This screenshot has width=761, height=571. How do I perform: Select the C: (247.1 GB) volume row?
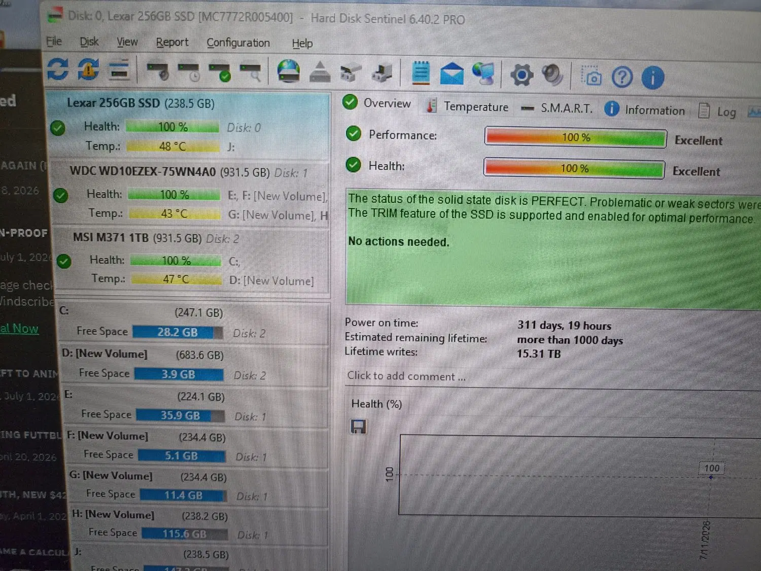coord(194,323)
